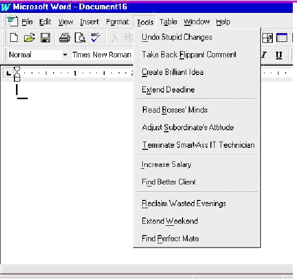The width and height of the screenshot is (297, 279).
Task: Toggle the tab alignment selector on ruler
Action: click(8, 73)
